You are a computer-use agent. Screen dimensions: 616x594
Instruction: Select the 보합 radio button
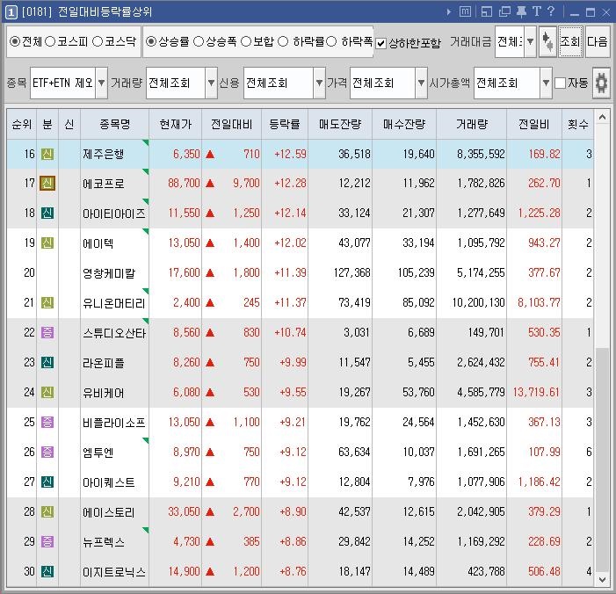pos(246,40)
